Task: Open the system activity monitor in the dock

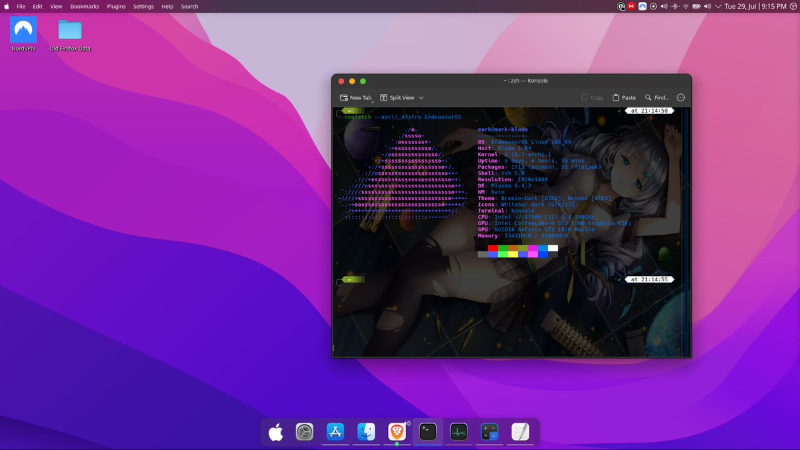Action: (459, 432)
